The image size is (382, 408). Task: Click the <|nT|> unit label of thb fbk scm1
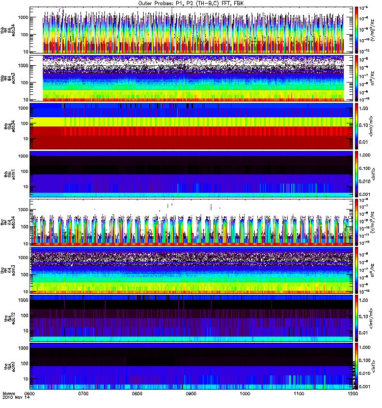coord(373,174)
